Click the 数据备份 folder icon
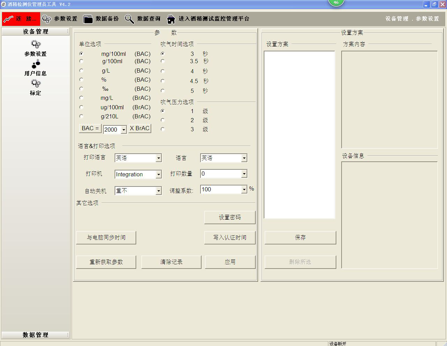This screenshot has height=346, width=447. point(88,19)
